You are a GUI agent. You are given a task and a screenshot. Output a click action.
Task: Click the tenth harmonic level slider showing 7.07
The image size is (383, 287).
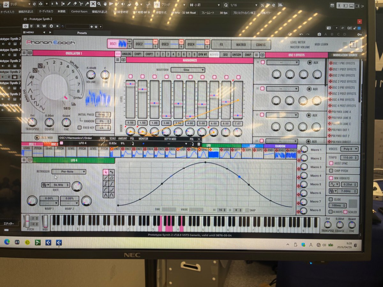coord(238,115)
